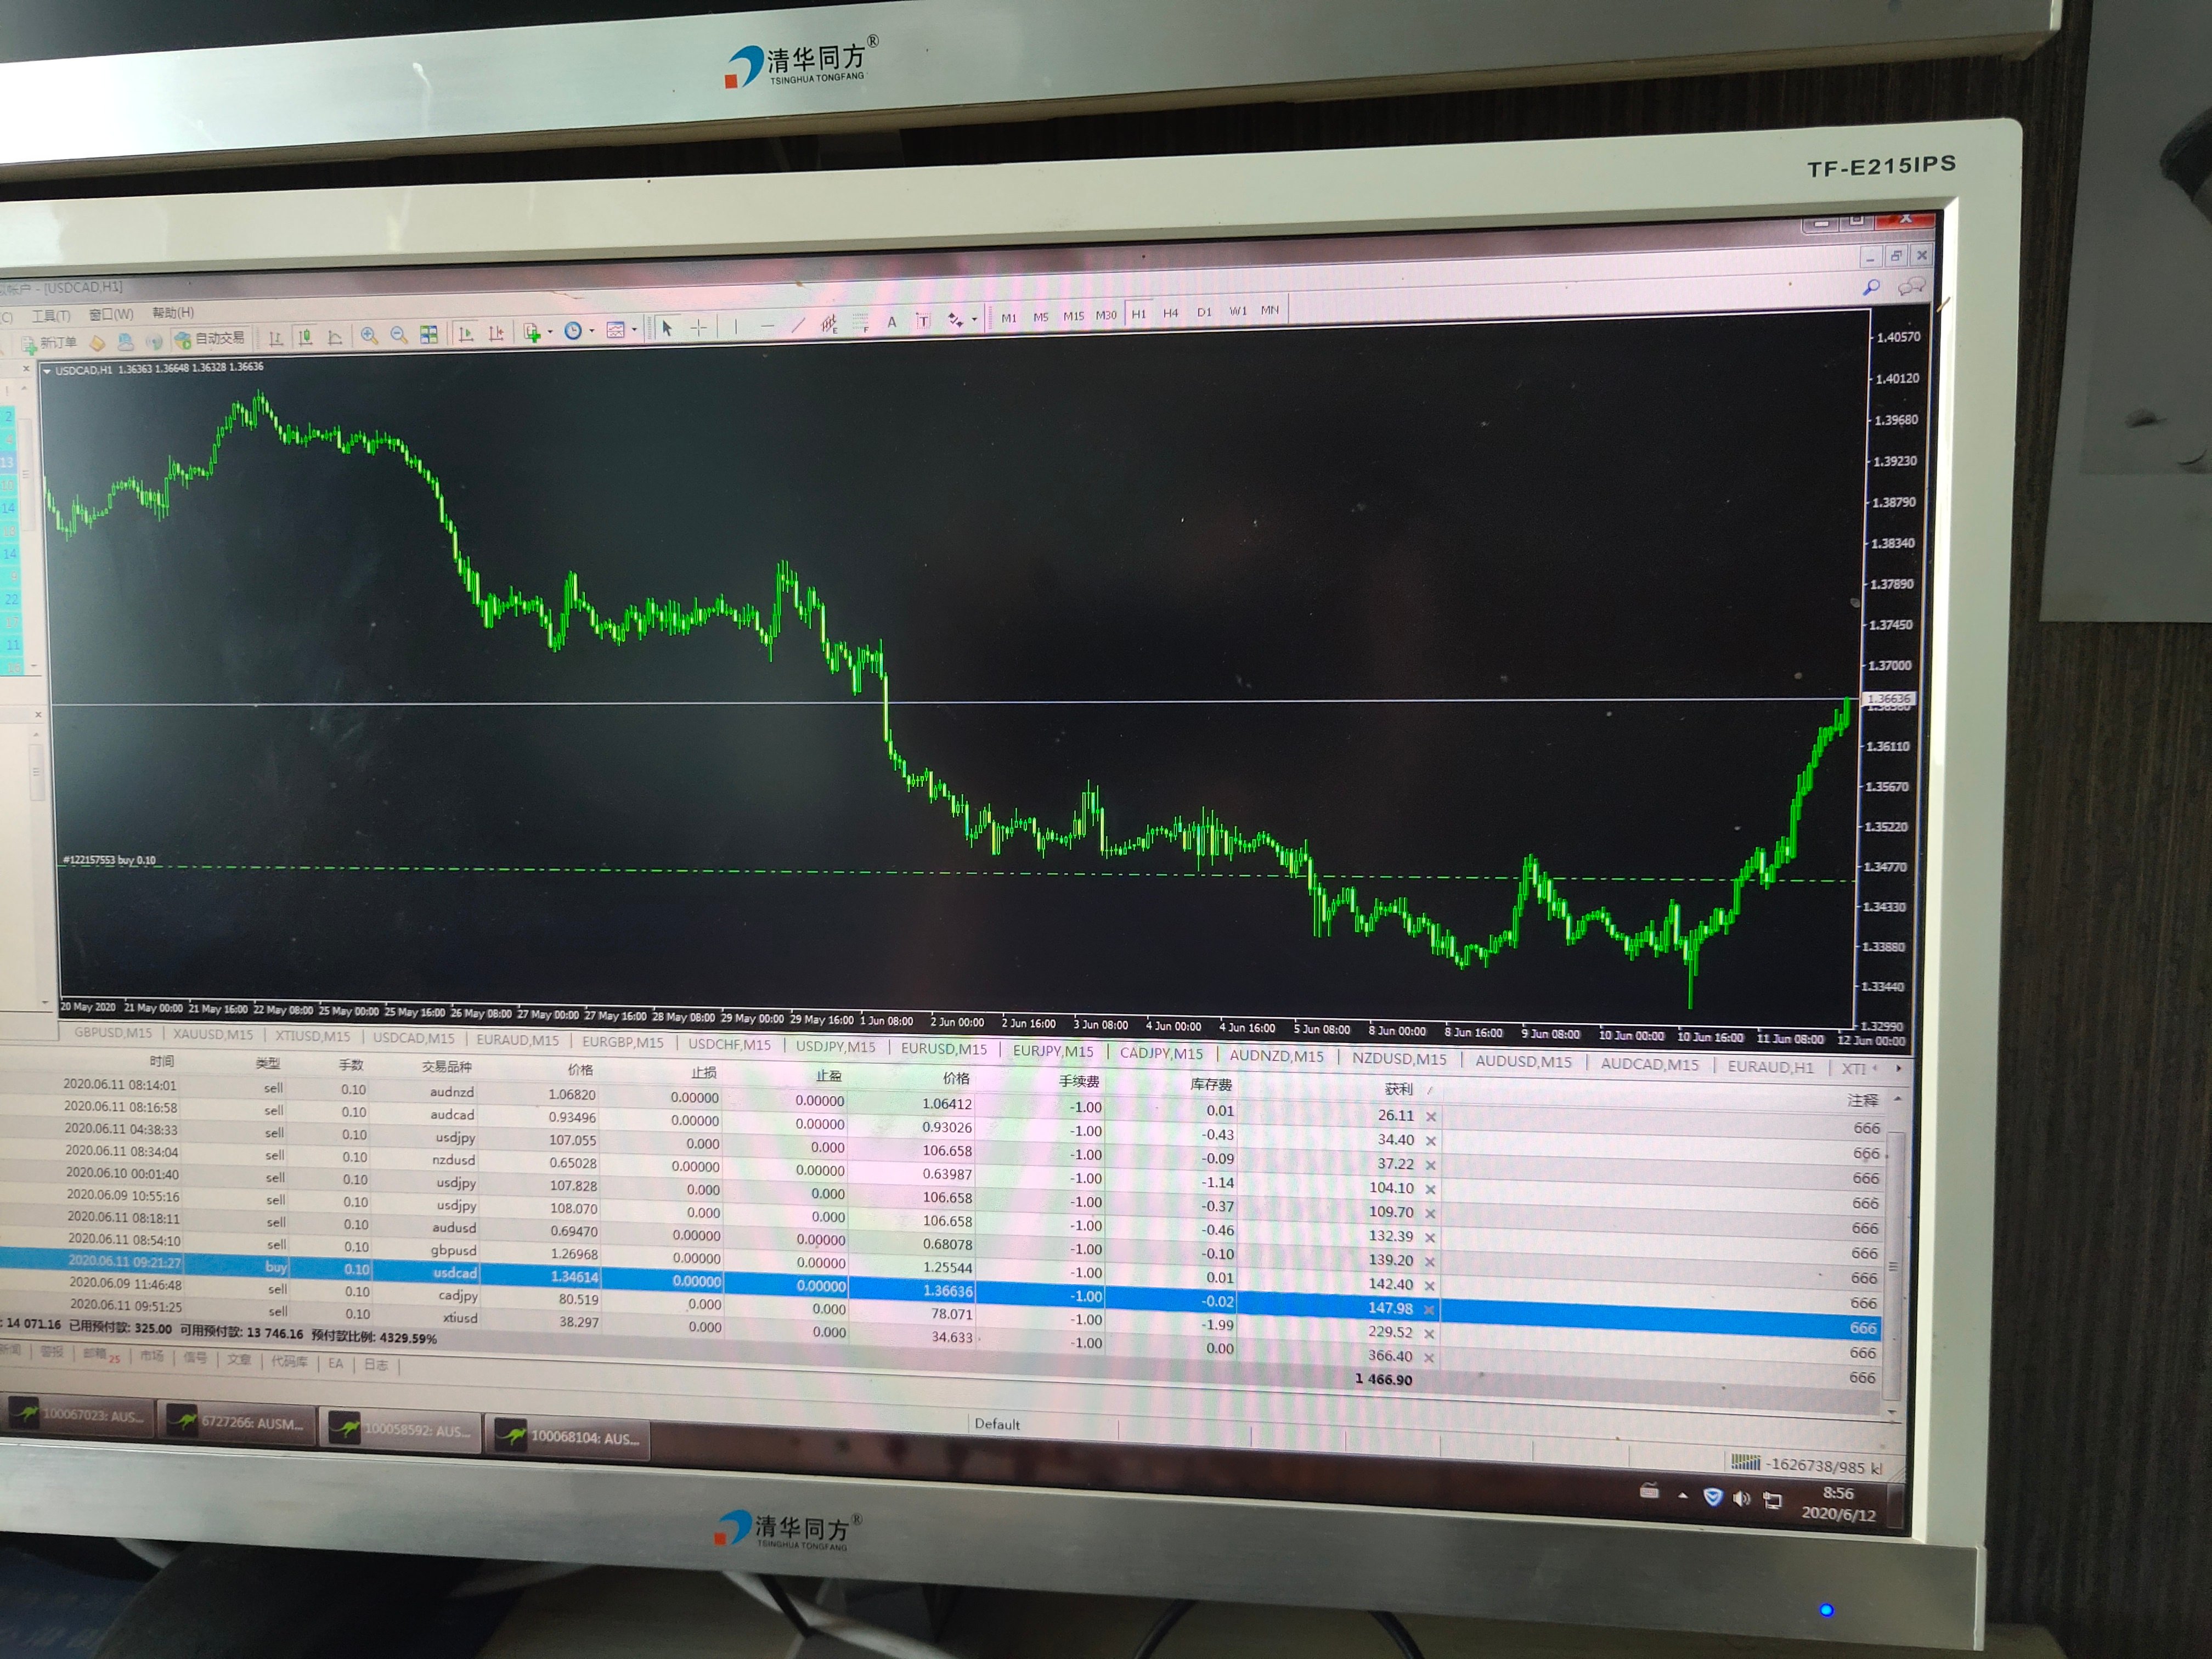The height and width of the screenshot is (1659, 2212).
Task: Open the Help (帮助) menu
Action: tap(173, 313)
